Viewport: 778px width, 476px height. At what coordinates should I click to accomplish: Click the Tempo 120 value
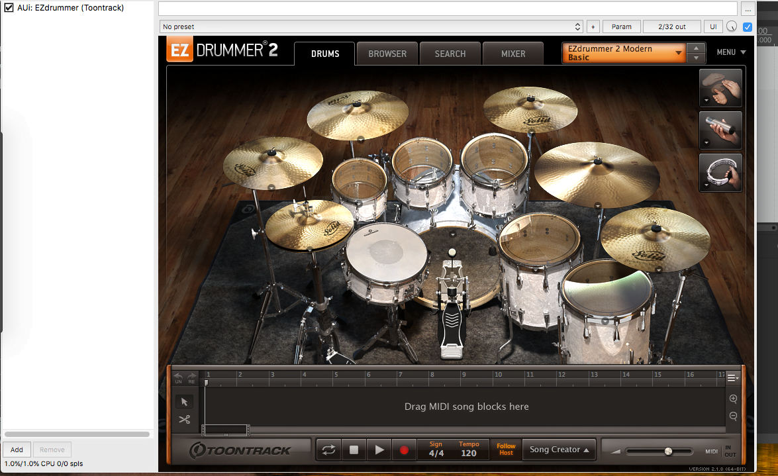point(469,453)
